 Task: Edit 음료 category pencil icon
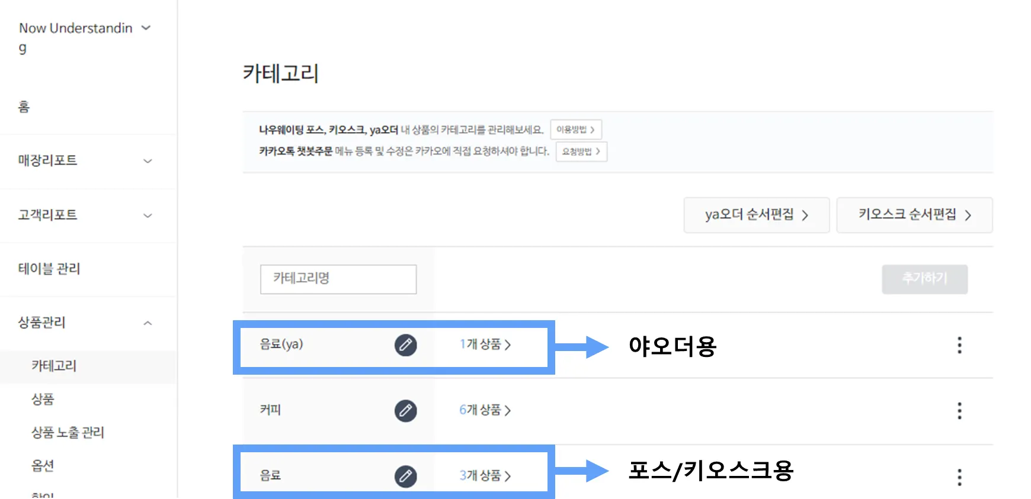(405, 476)
